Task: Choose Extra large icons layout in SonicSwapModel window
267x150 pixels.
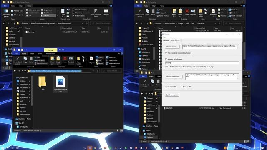Action: pos(33,10)
